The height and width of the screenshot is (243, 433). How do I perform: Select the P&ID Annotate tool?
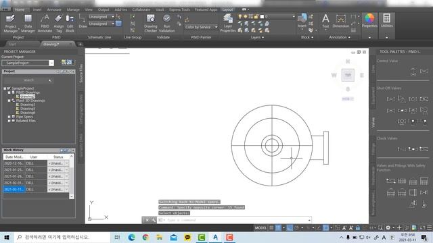pyautogui.click(x=45, y=24)
